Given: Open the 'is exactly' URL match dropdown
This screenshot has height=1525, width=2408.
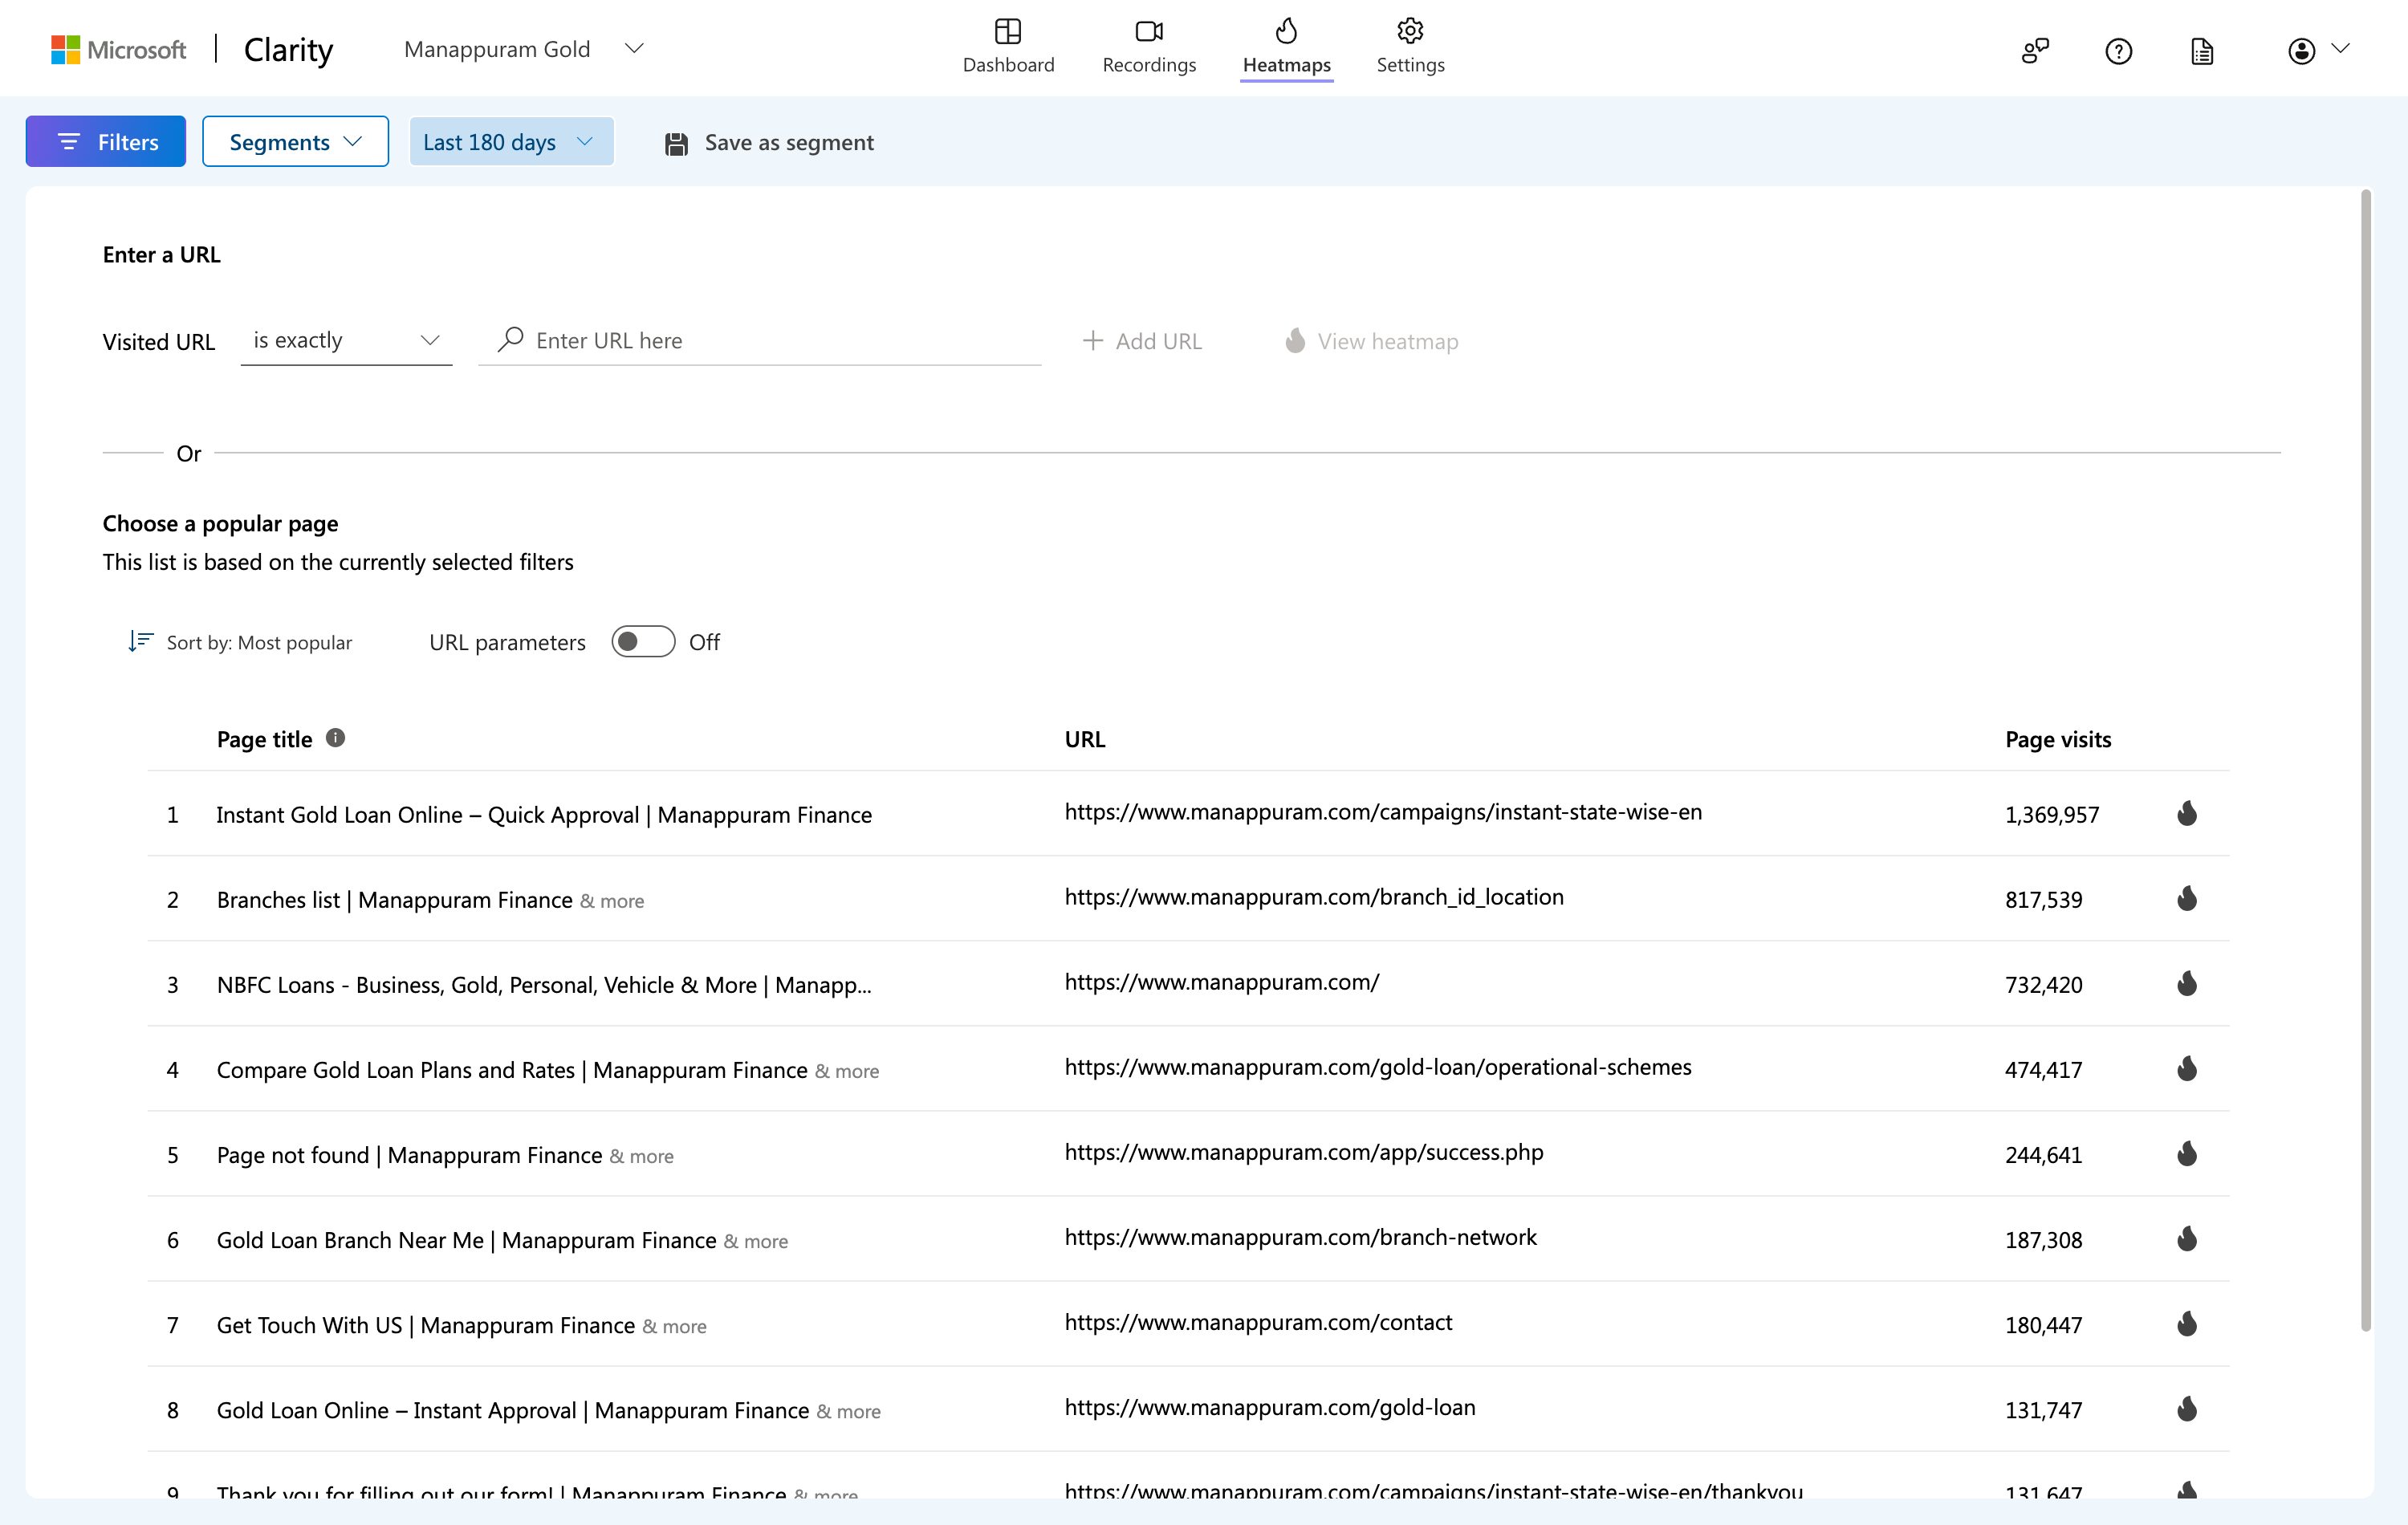Looking at the screenshot, I should pos(346,340).
